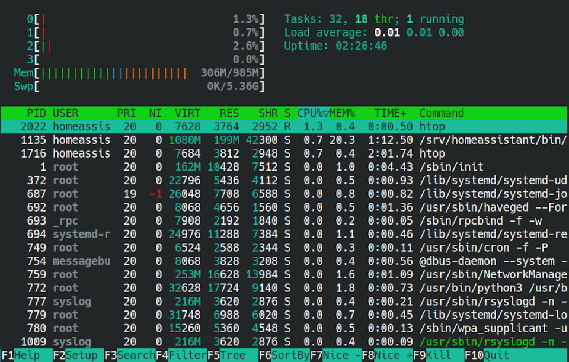Image resolution: width=569 pixels, height=362 pixels.
Task: Select the /usr/sbin/cron -f -P row
Action: pyautogui.click(x=284, y=248)
